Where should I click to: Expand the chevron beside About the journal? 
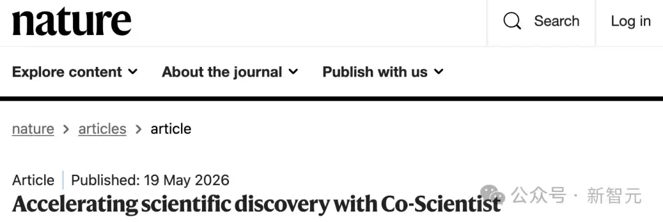pyautogui.click(x=293, y=72)
